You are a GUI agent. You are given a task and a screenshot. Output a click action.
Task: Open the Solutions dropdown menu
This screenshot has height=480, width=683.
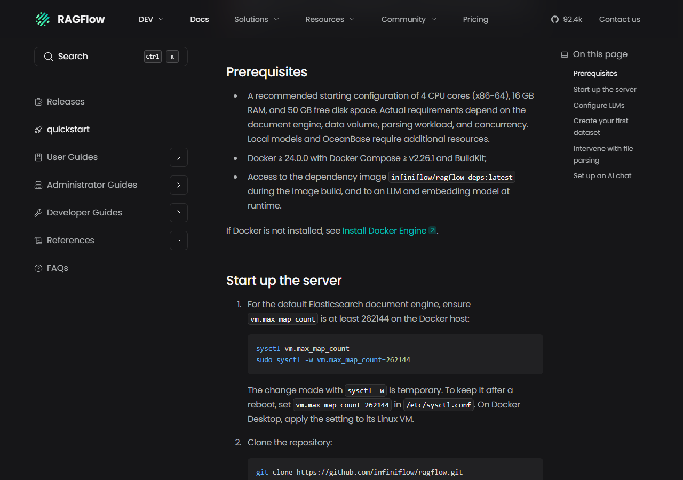click(257, 19)
